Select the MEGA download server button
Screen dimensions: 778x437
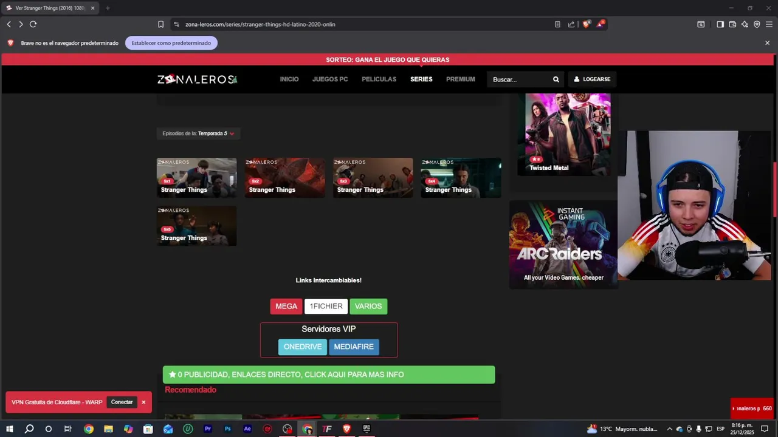click(286, 307)
